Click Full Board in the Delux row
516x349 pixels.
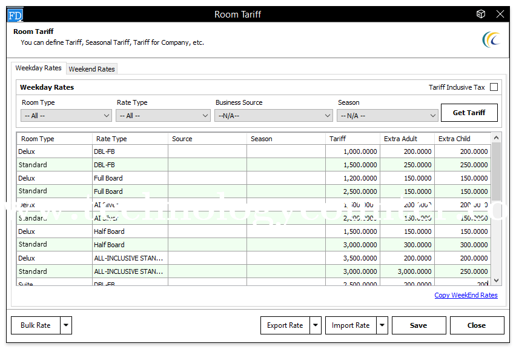coord(130,178)
